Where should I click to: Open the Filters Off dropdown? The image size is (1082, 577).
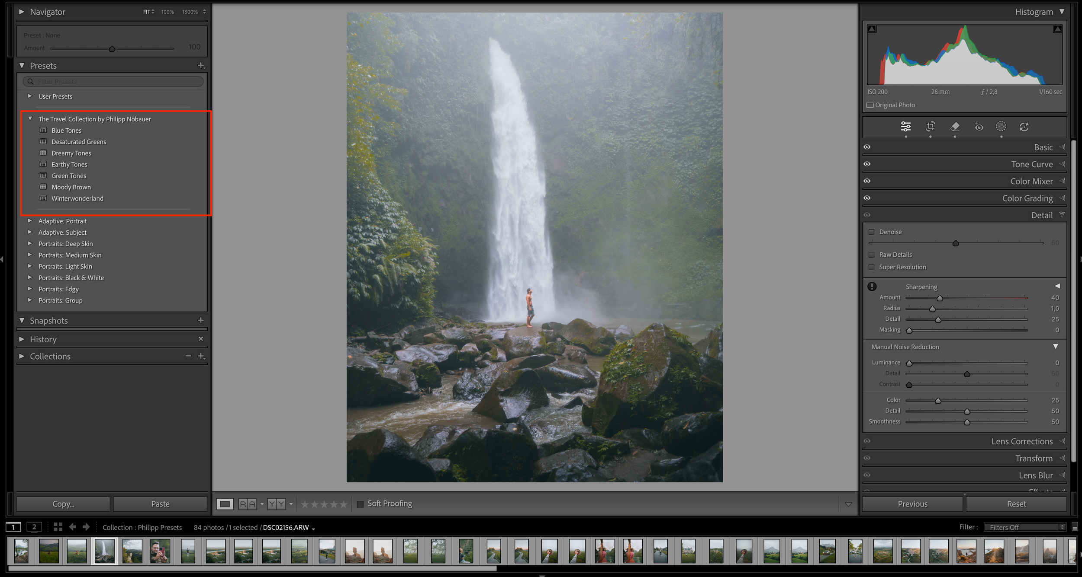tap(1024, 527)
